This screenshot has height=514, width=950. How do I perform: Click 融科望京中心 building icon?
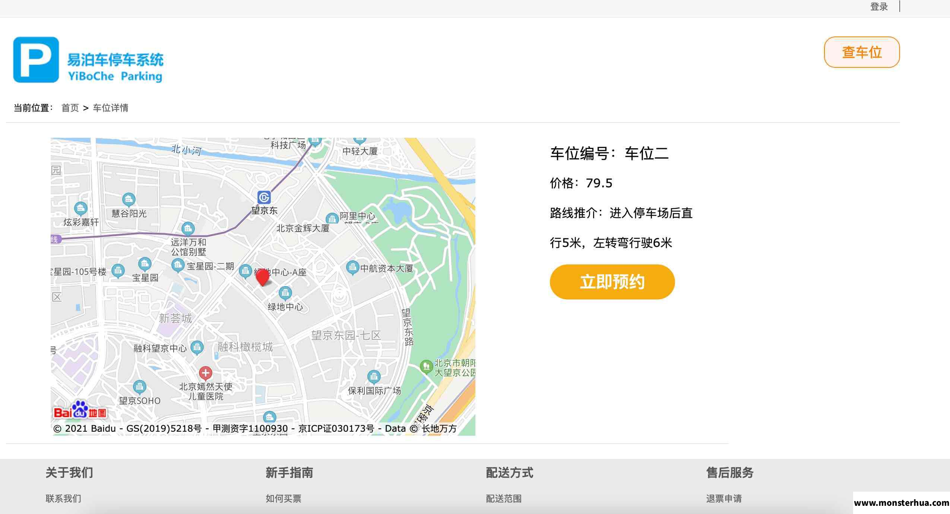coord(197,348)
